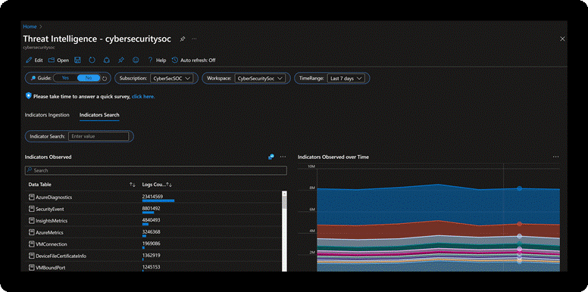Open ellipsis menu for Indicators Observed over Time
This screenshot has height=292, width=588.
click(555, 157)
